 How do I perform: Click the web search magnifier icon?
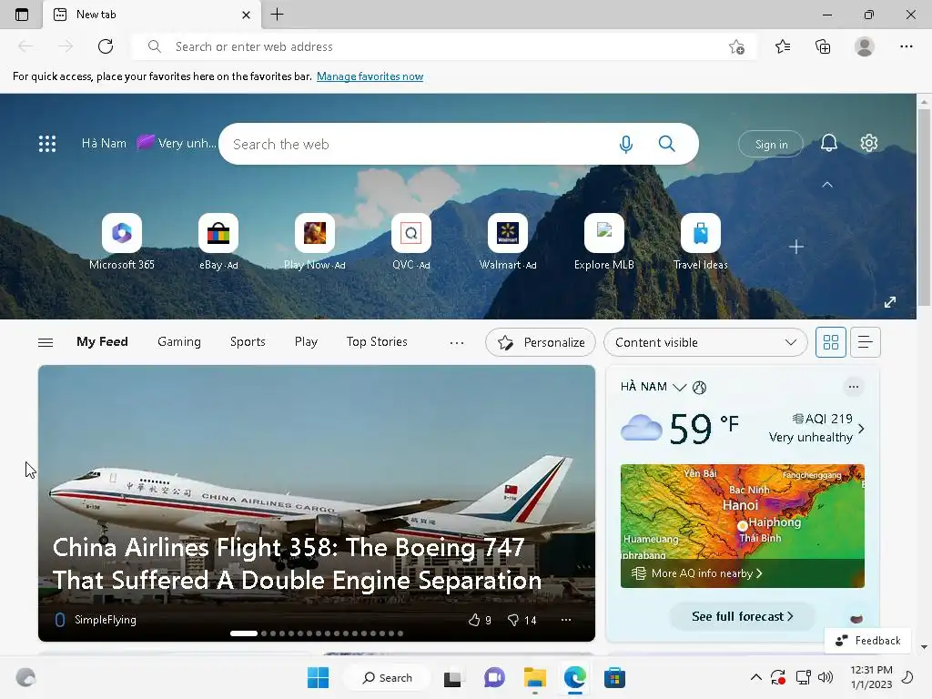(x=667, y=144)
